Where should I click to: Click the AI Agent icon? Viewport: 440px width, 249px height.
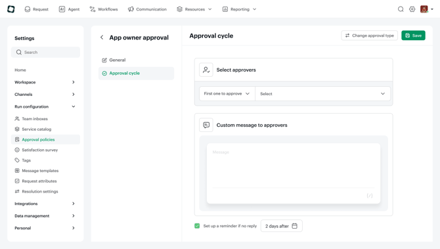tap(62, 9)
